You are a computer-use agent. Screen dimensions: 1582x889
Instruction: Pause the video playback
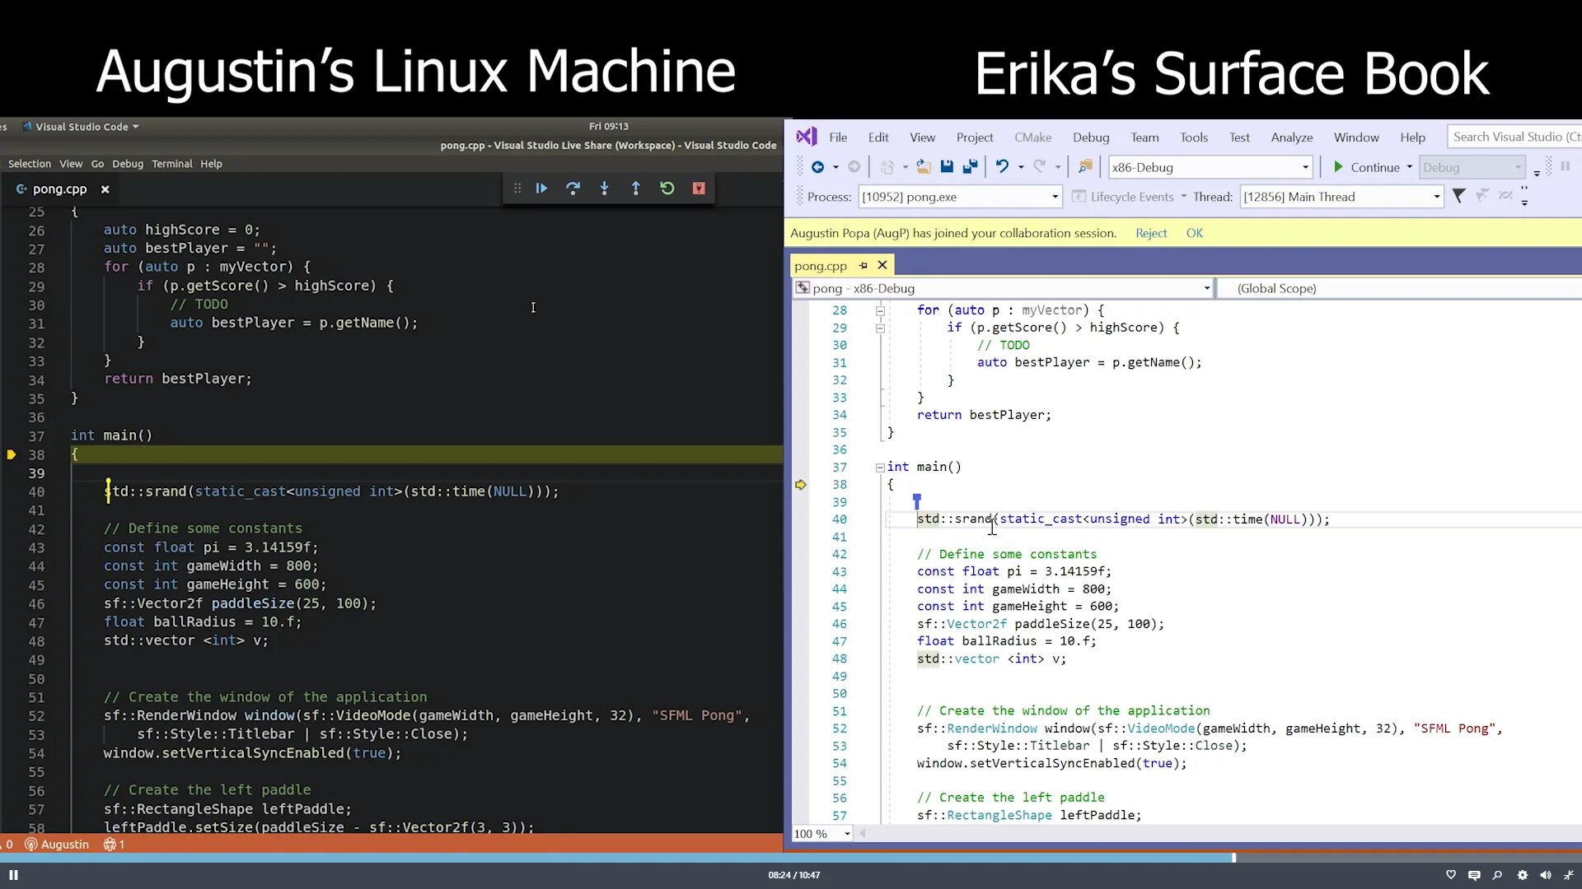pyautogui.click(x=13, y=875)
